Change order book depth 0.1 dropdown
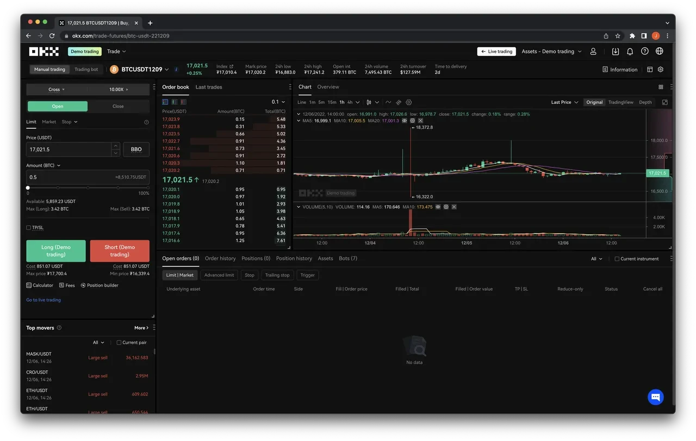 [x=278, y=102]
